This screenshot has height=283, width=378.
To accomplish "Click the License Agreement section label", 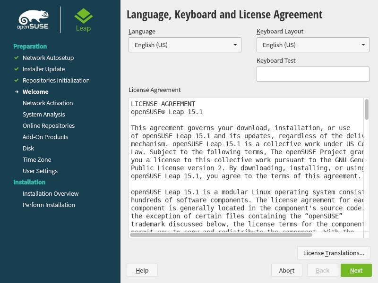I will click(x=155, y=90).
